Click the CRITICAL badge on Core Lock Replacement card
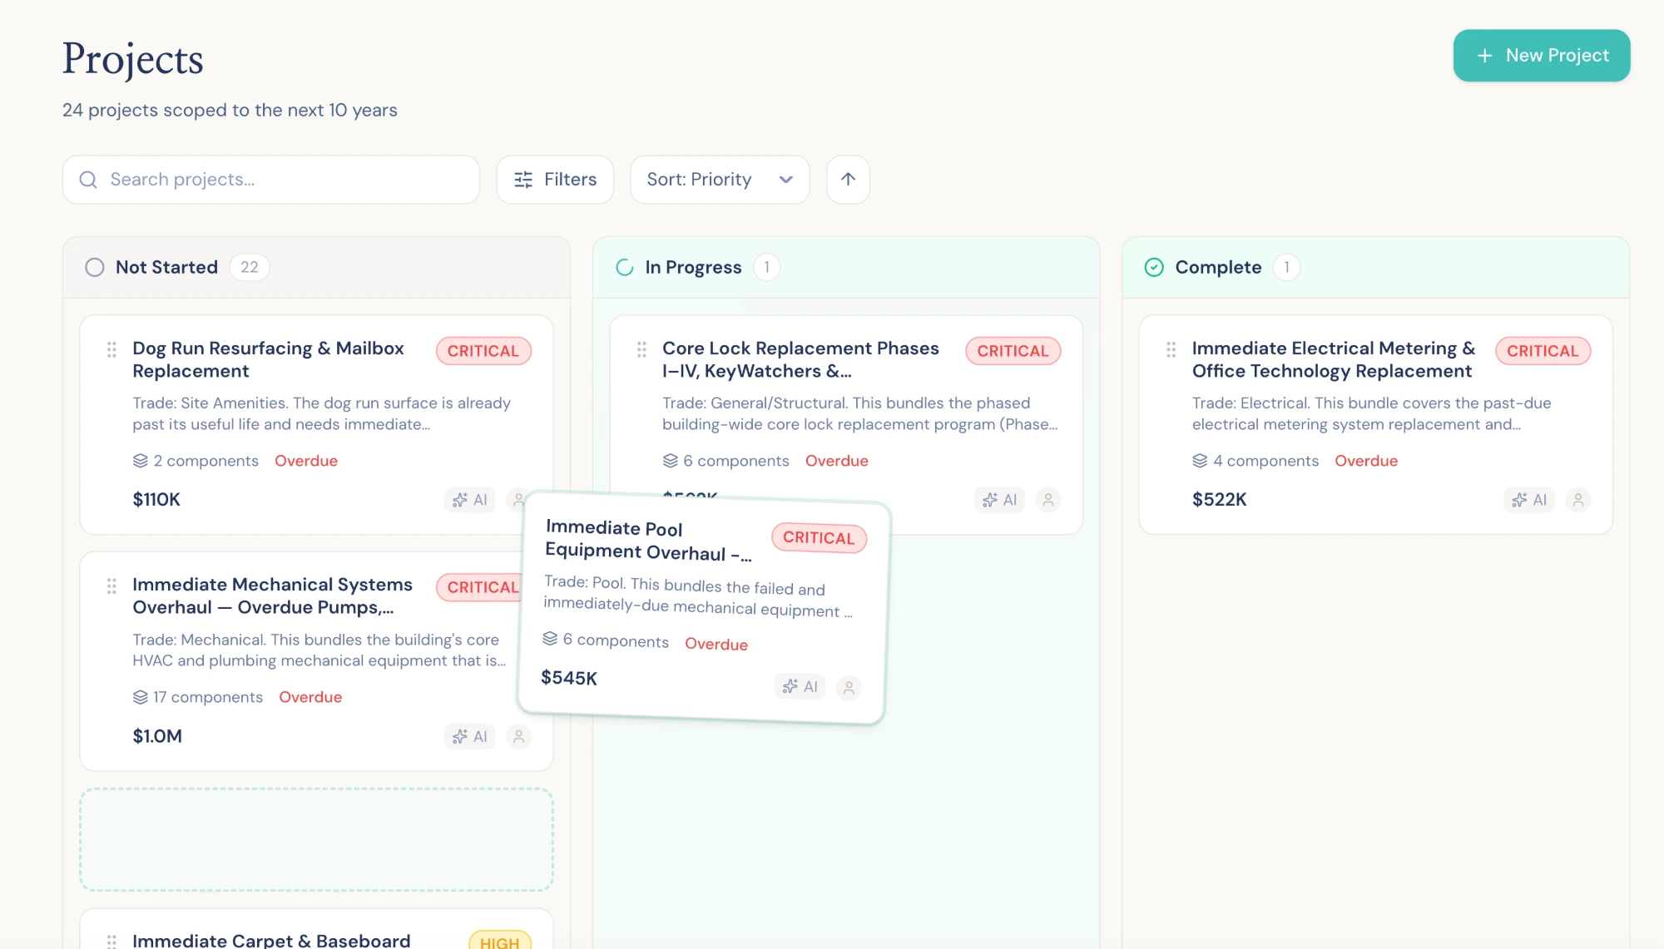The height and width of the screenshot is (949, 1664). (1013, 351)
